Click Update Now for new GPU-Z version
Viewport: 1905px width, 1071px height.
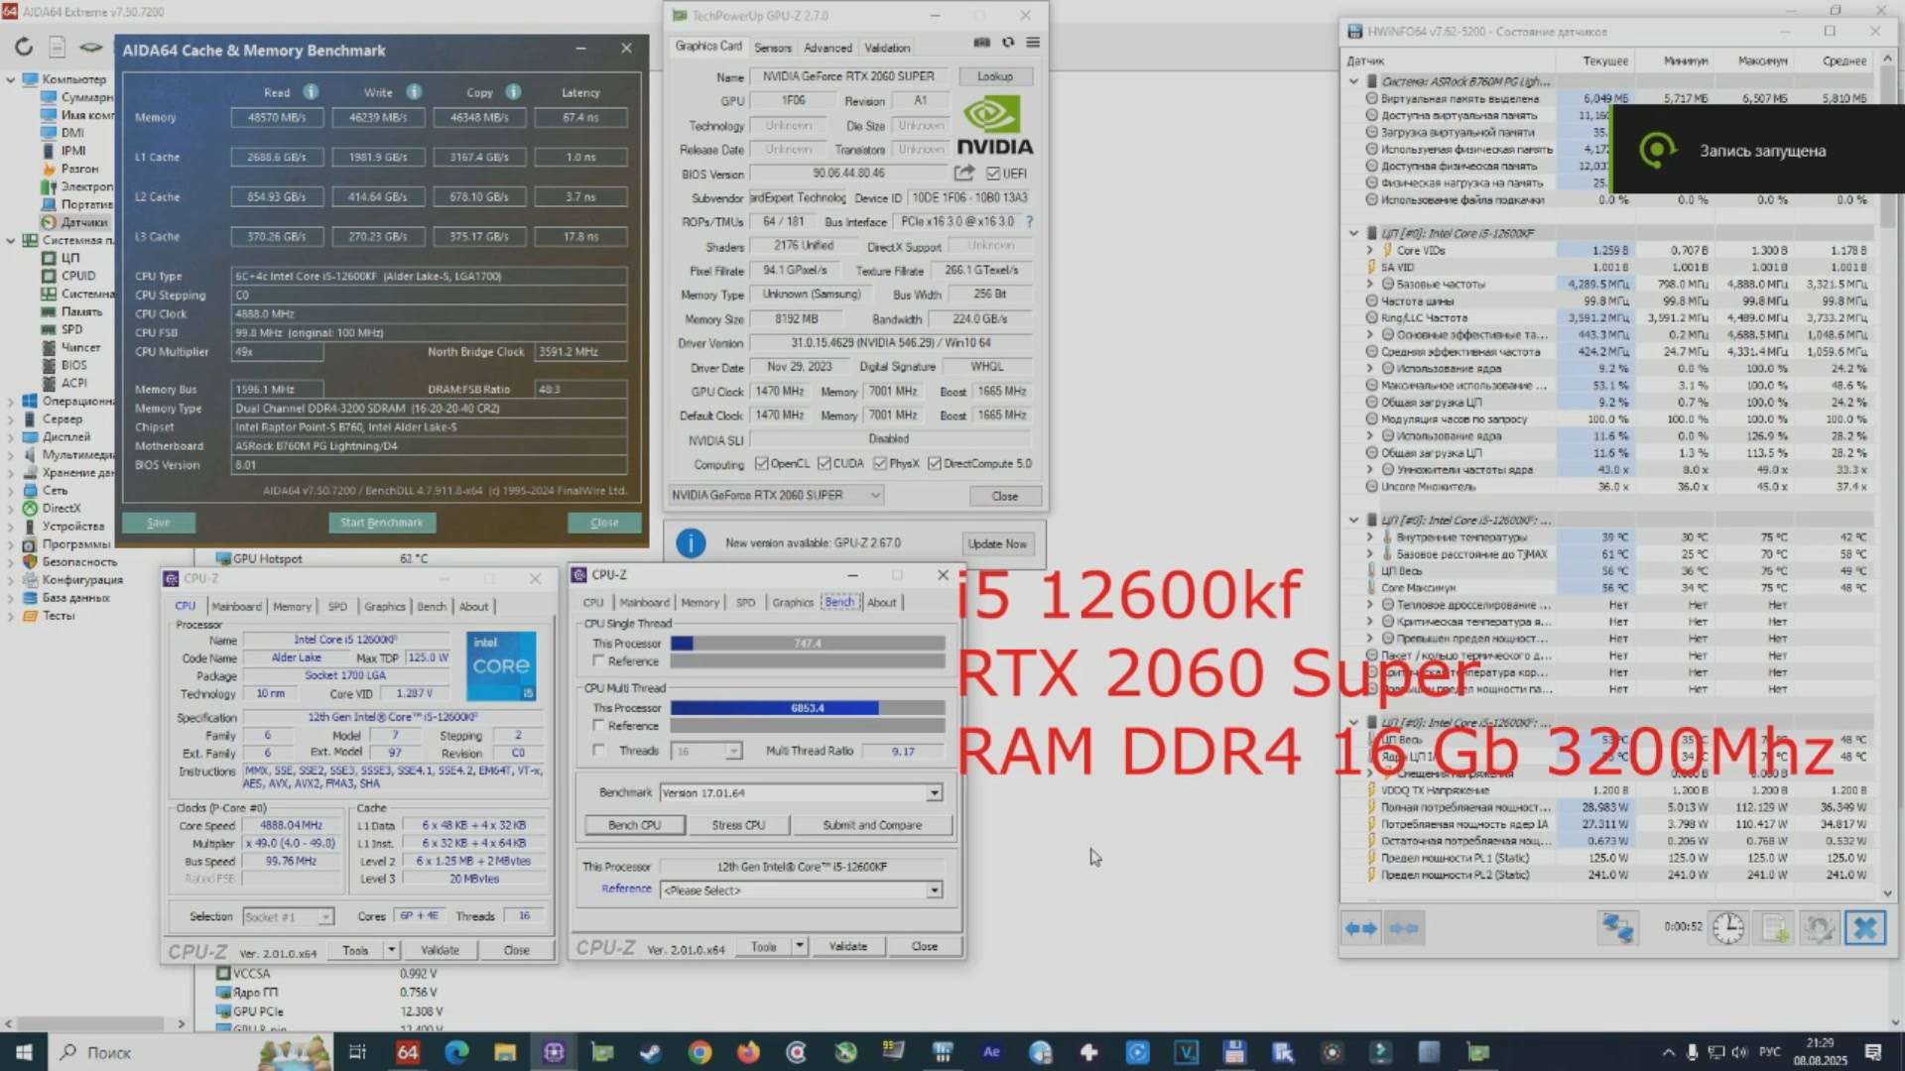point(998,543)
